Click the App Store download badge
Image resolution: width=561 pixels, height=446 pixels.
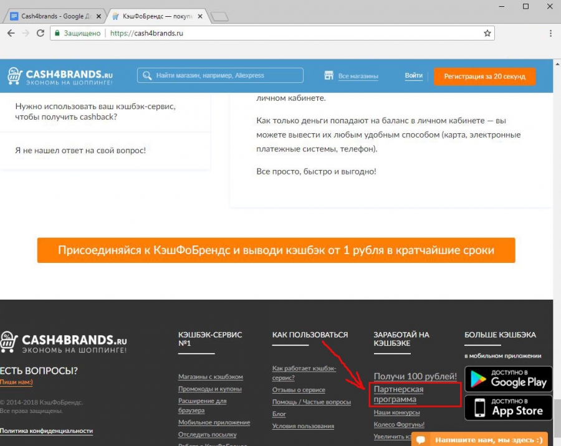(x=509, y=408)
